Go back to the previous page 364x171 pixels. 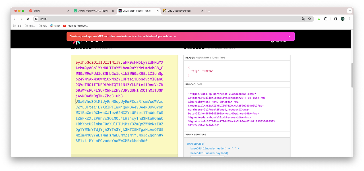pos(15,19)
